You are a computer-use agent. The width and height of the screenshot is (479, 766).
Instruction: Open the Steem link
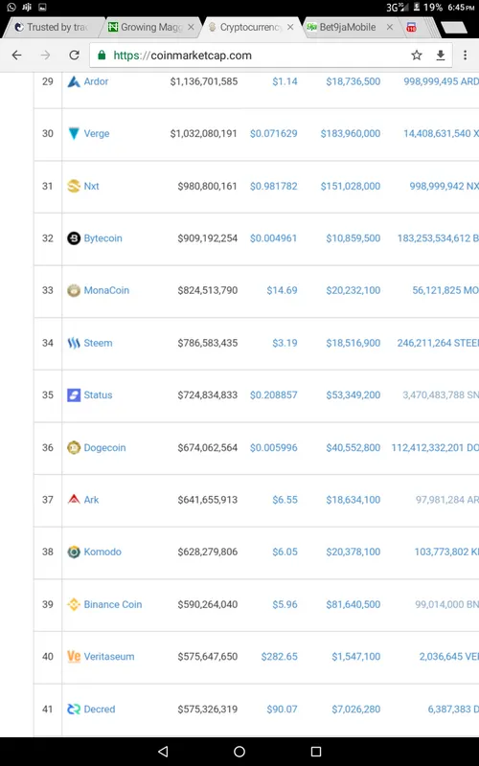pyautogui.click(x=99, y=343)
